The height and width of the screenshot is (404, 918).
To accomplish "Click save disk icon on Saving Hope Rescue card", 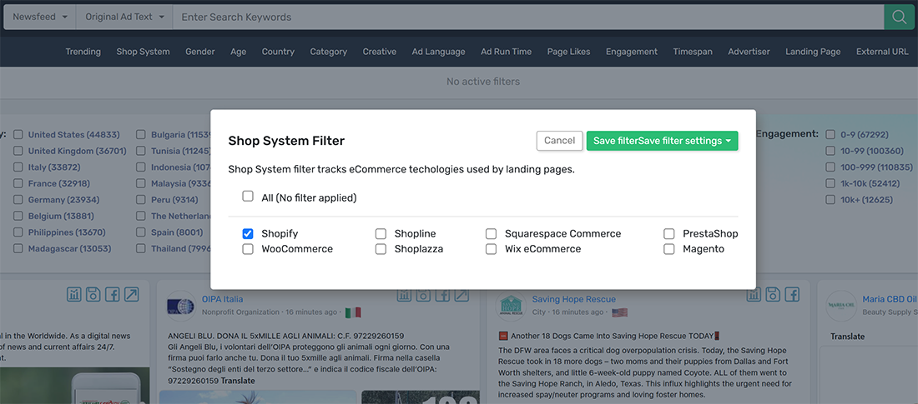I will [x=774, y=294].
